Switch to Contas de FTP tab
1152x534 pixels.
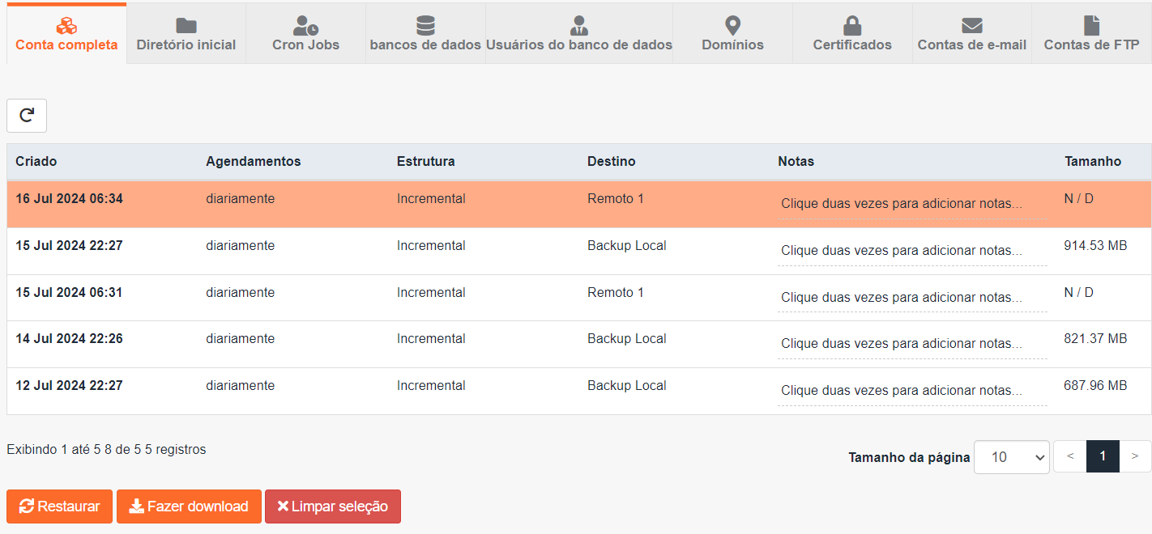1091,35
